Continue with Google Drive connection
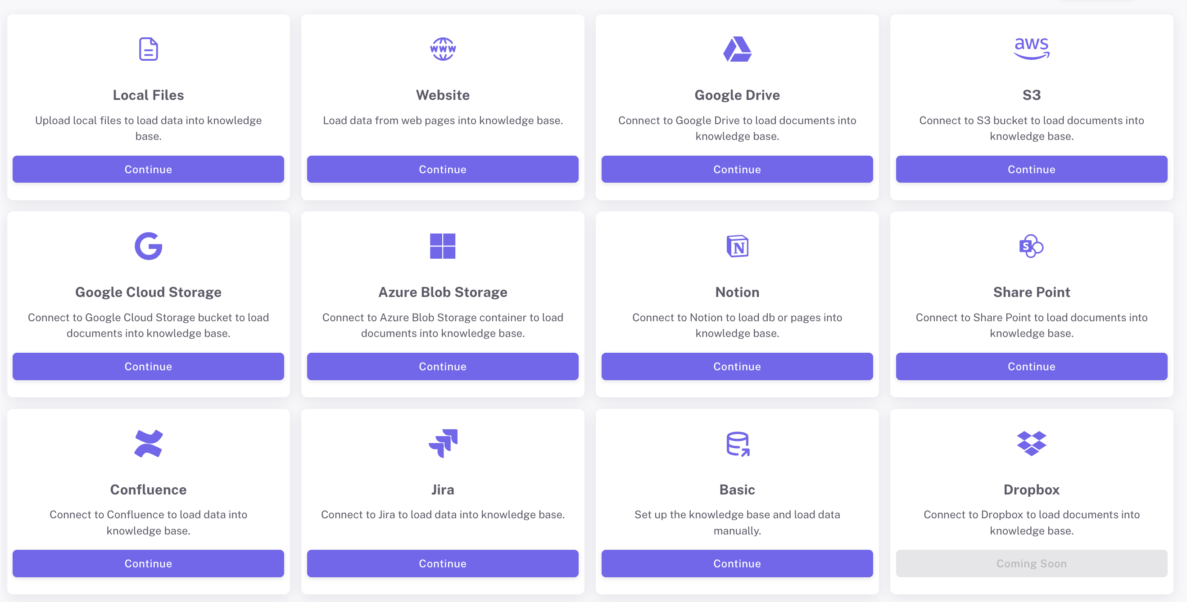 (737, 169)
